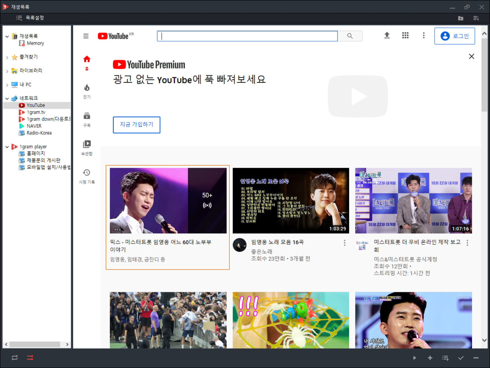Focus the YouTube search field
This screenshot has width=490, height=368.
tap(247, 36)
